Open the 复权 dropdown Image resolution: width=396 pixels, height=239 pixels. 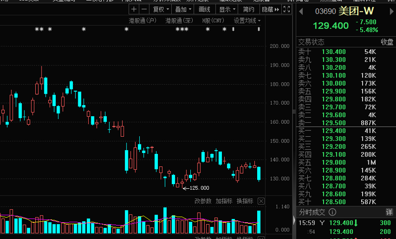click(160, 10)
